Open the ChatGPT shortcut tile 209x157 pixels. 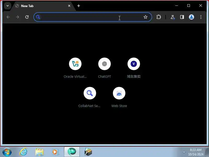click(104, 68)
